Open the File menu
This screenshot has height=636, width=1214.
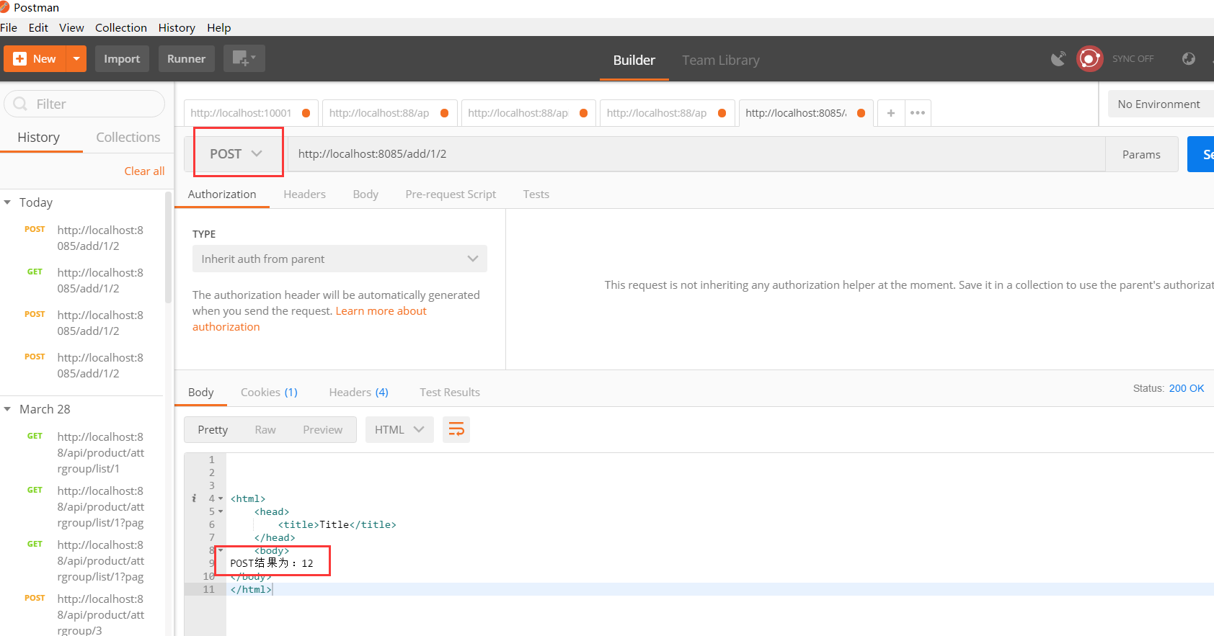click(x=9, y=27)
